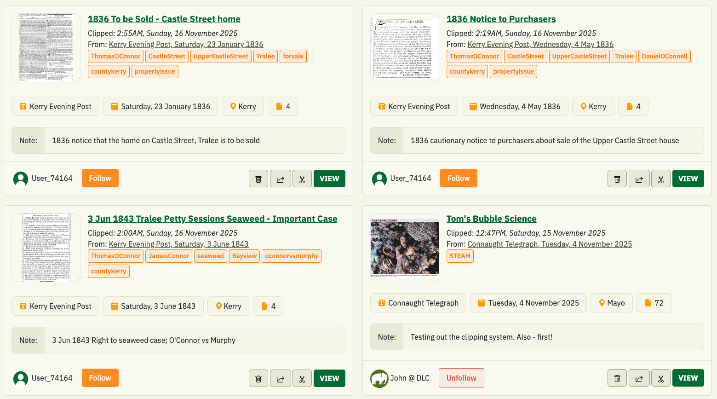Delete the Tom's Bubble Science clipping

click(617, 378)
